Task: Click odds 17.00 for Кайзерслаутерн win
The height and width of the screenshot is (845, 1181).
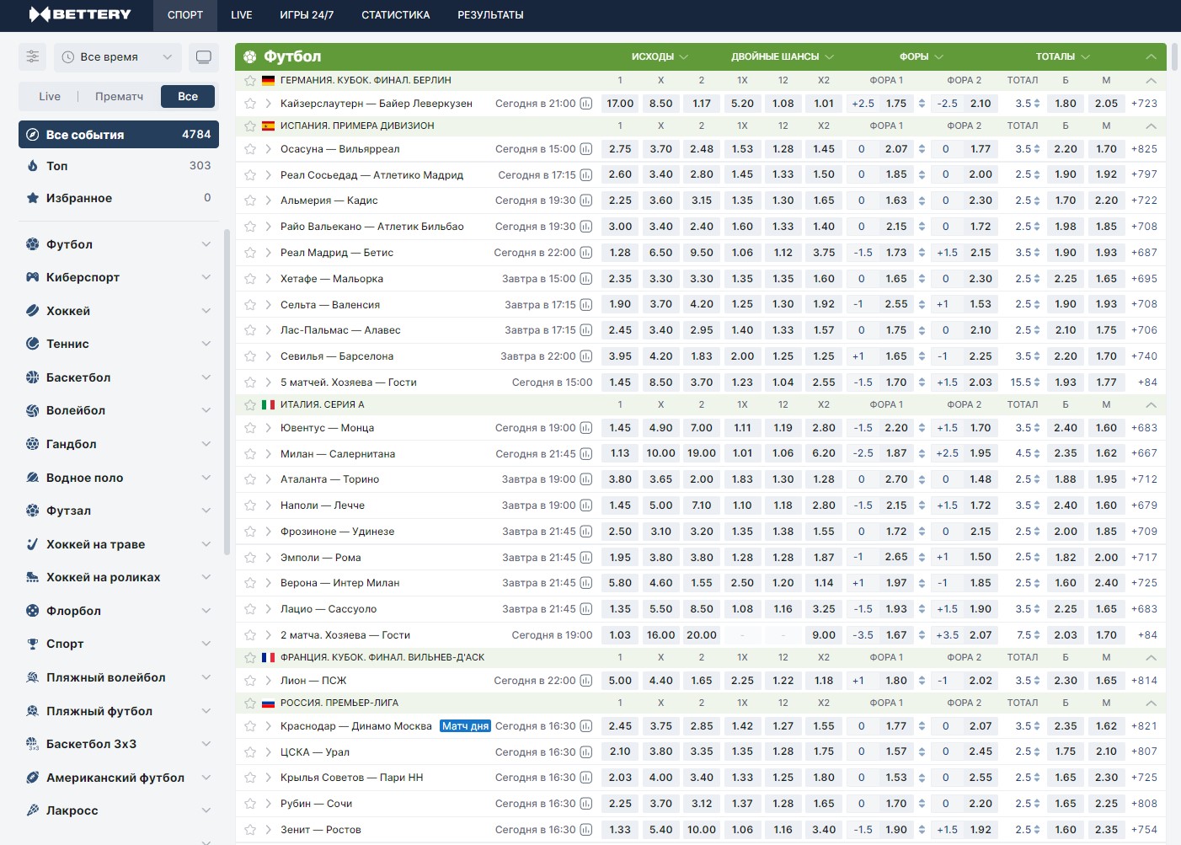Action: tap(620, 104)
